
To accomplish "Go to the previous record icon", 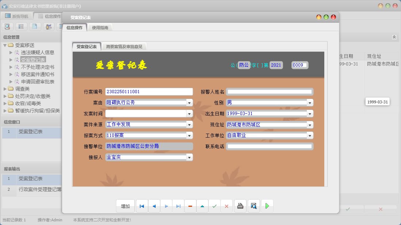I will (154, 206).
